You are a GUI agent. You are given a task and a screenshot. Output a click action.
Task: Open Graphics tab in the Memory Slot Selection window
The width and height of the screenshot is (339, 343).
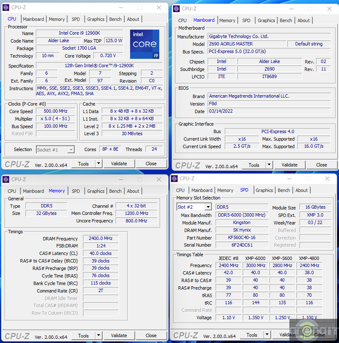point(264,190)
